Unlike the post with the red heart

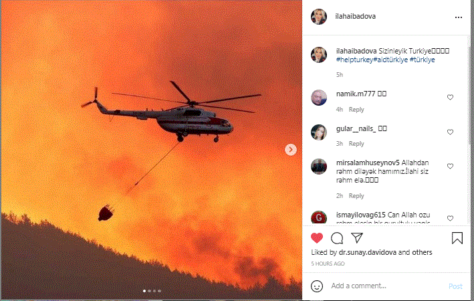[x=316, y=238]
